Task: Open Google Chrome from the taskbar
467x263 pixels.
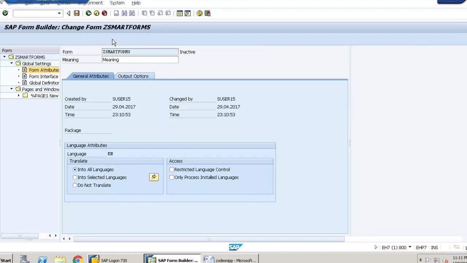Action: click(x=77, y=259)
